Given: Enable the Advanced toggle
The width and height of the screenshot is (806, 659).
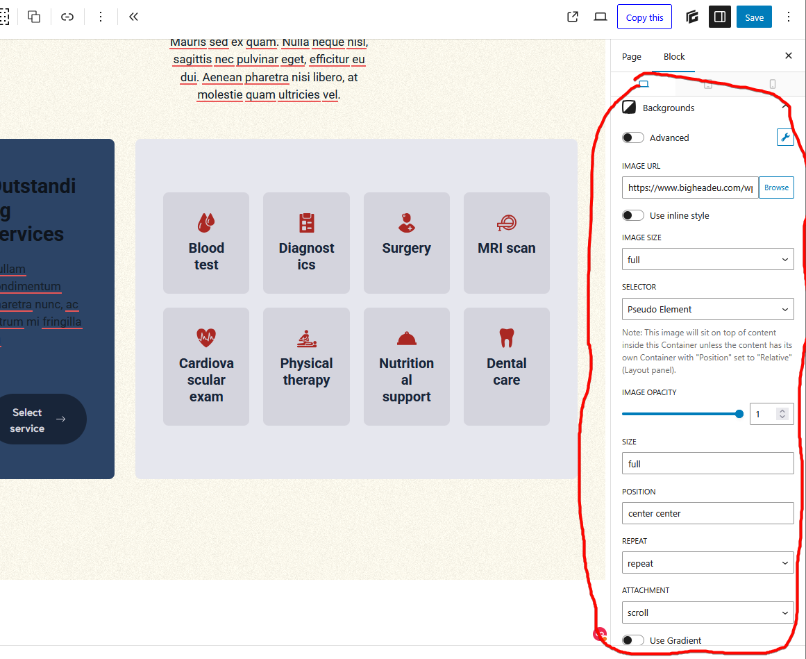Looking at the screenshot, I should (x=632, y=137).
